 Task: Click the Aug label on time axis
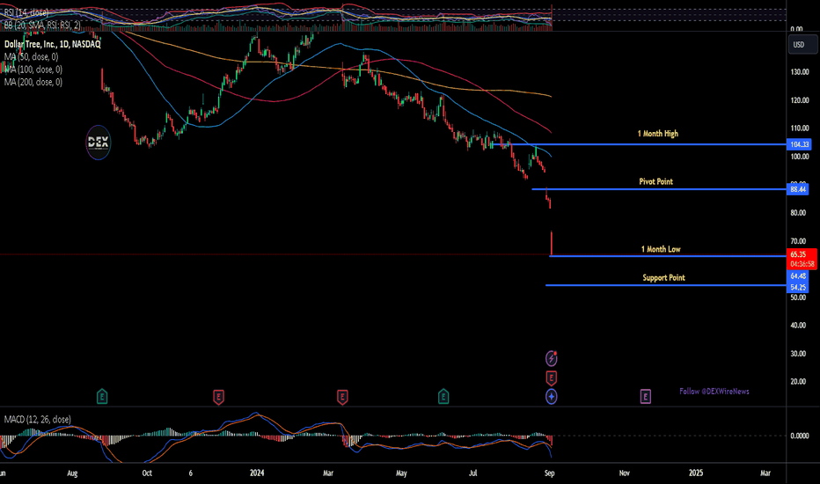click(72, 473)
